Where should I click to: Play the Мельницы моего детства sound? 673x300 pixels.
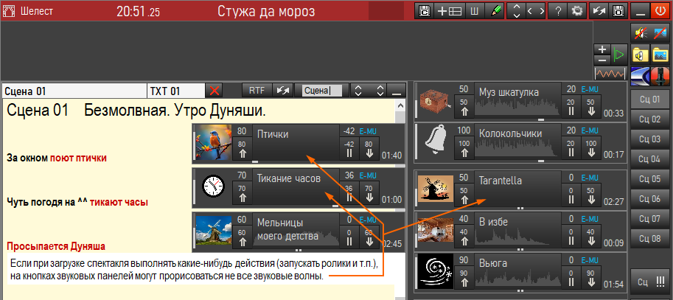coord(296,231)
